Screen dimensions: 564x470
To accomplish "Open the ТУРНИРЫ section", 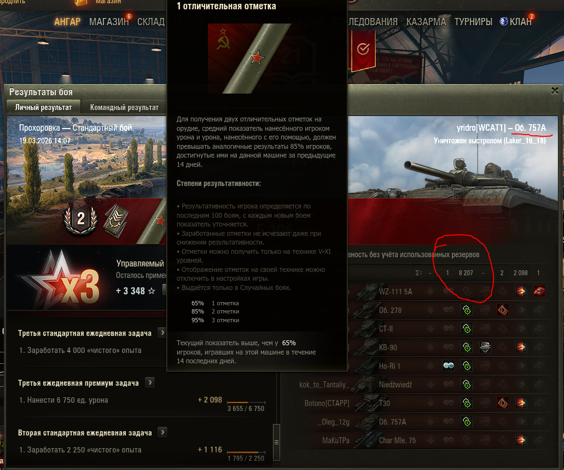I will pos(473,21).
